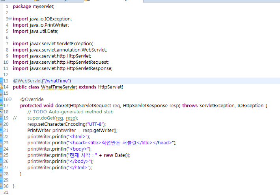
Task: Click the "/whatTime" string in @WebServlet annotation
Action: 56,81
